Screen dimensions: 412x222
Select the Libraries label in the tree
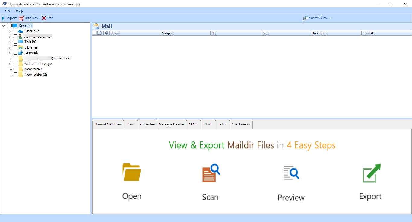pyautogui.click(x=31, y=47)
